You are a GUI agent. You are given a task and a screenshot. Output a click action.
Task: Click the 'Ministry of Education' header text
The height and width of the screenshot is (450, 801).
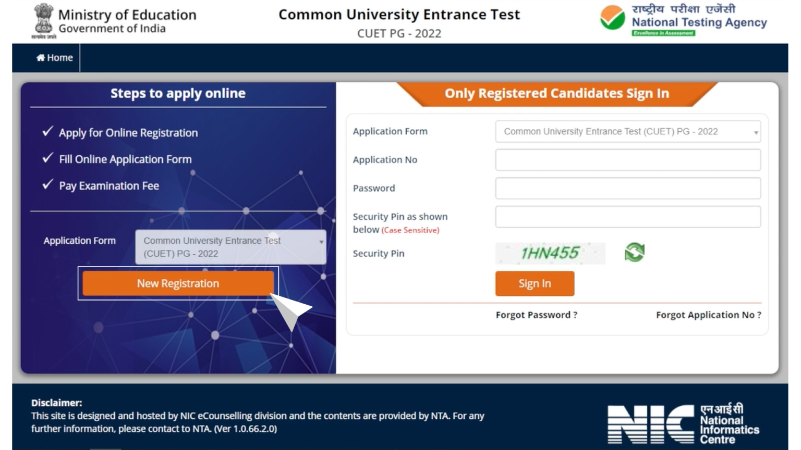127,15
